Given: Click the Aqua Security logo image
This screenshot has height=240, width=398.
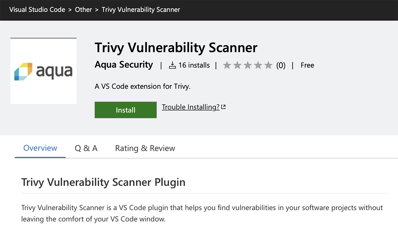Looking at the screenshot, I should click(x=43, y=71).
